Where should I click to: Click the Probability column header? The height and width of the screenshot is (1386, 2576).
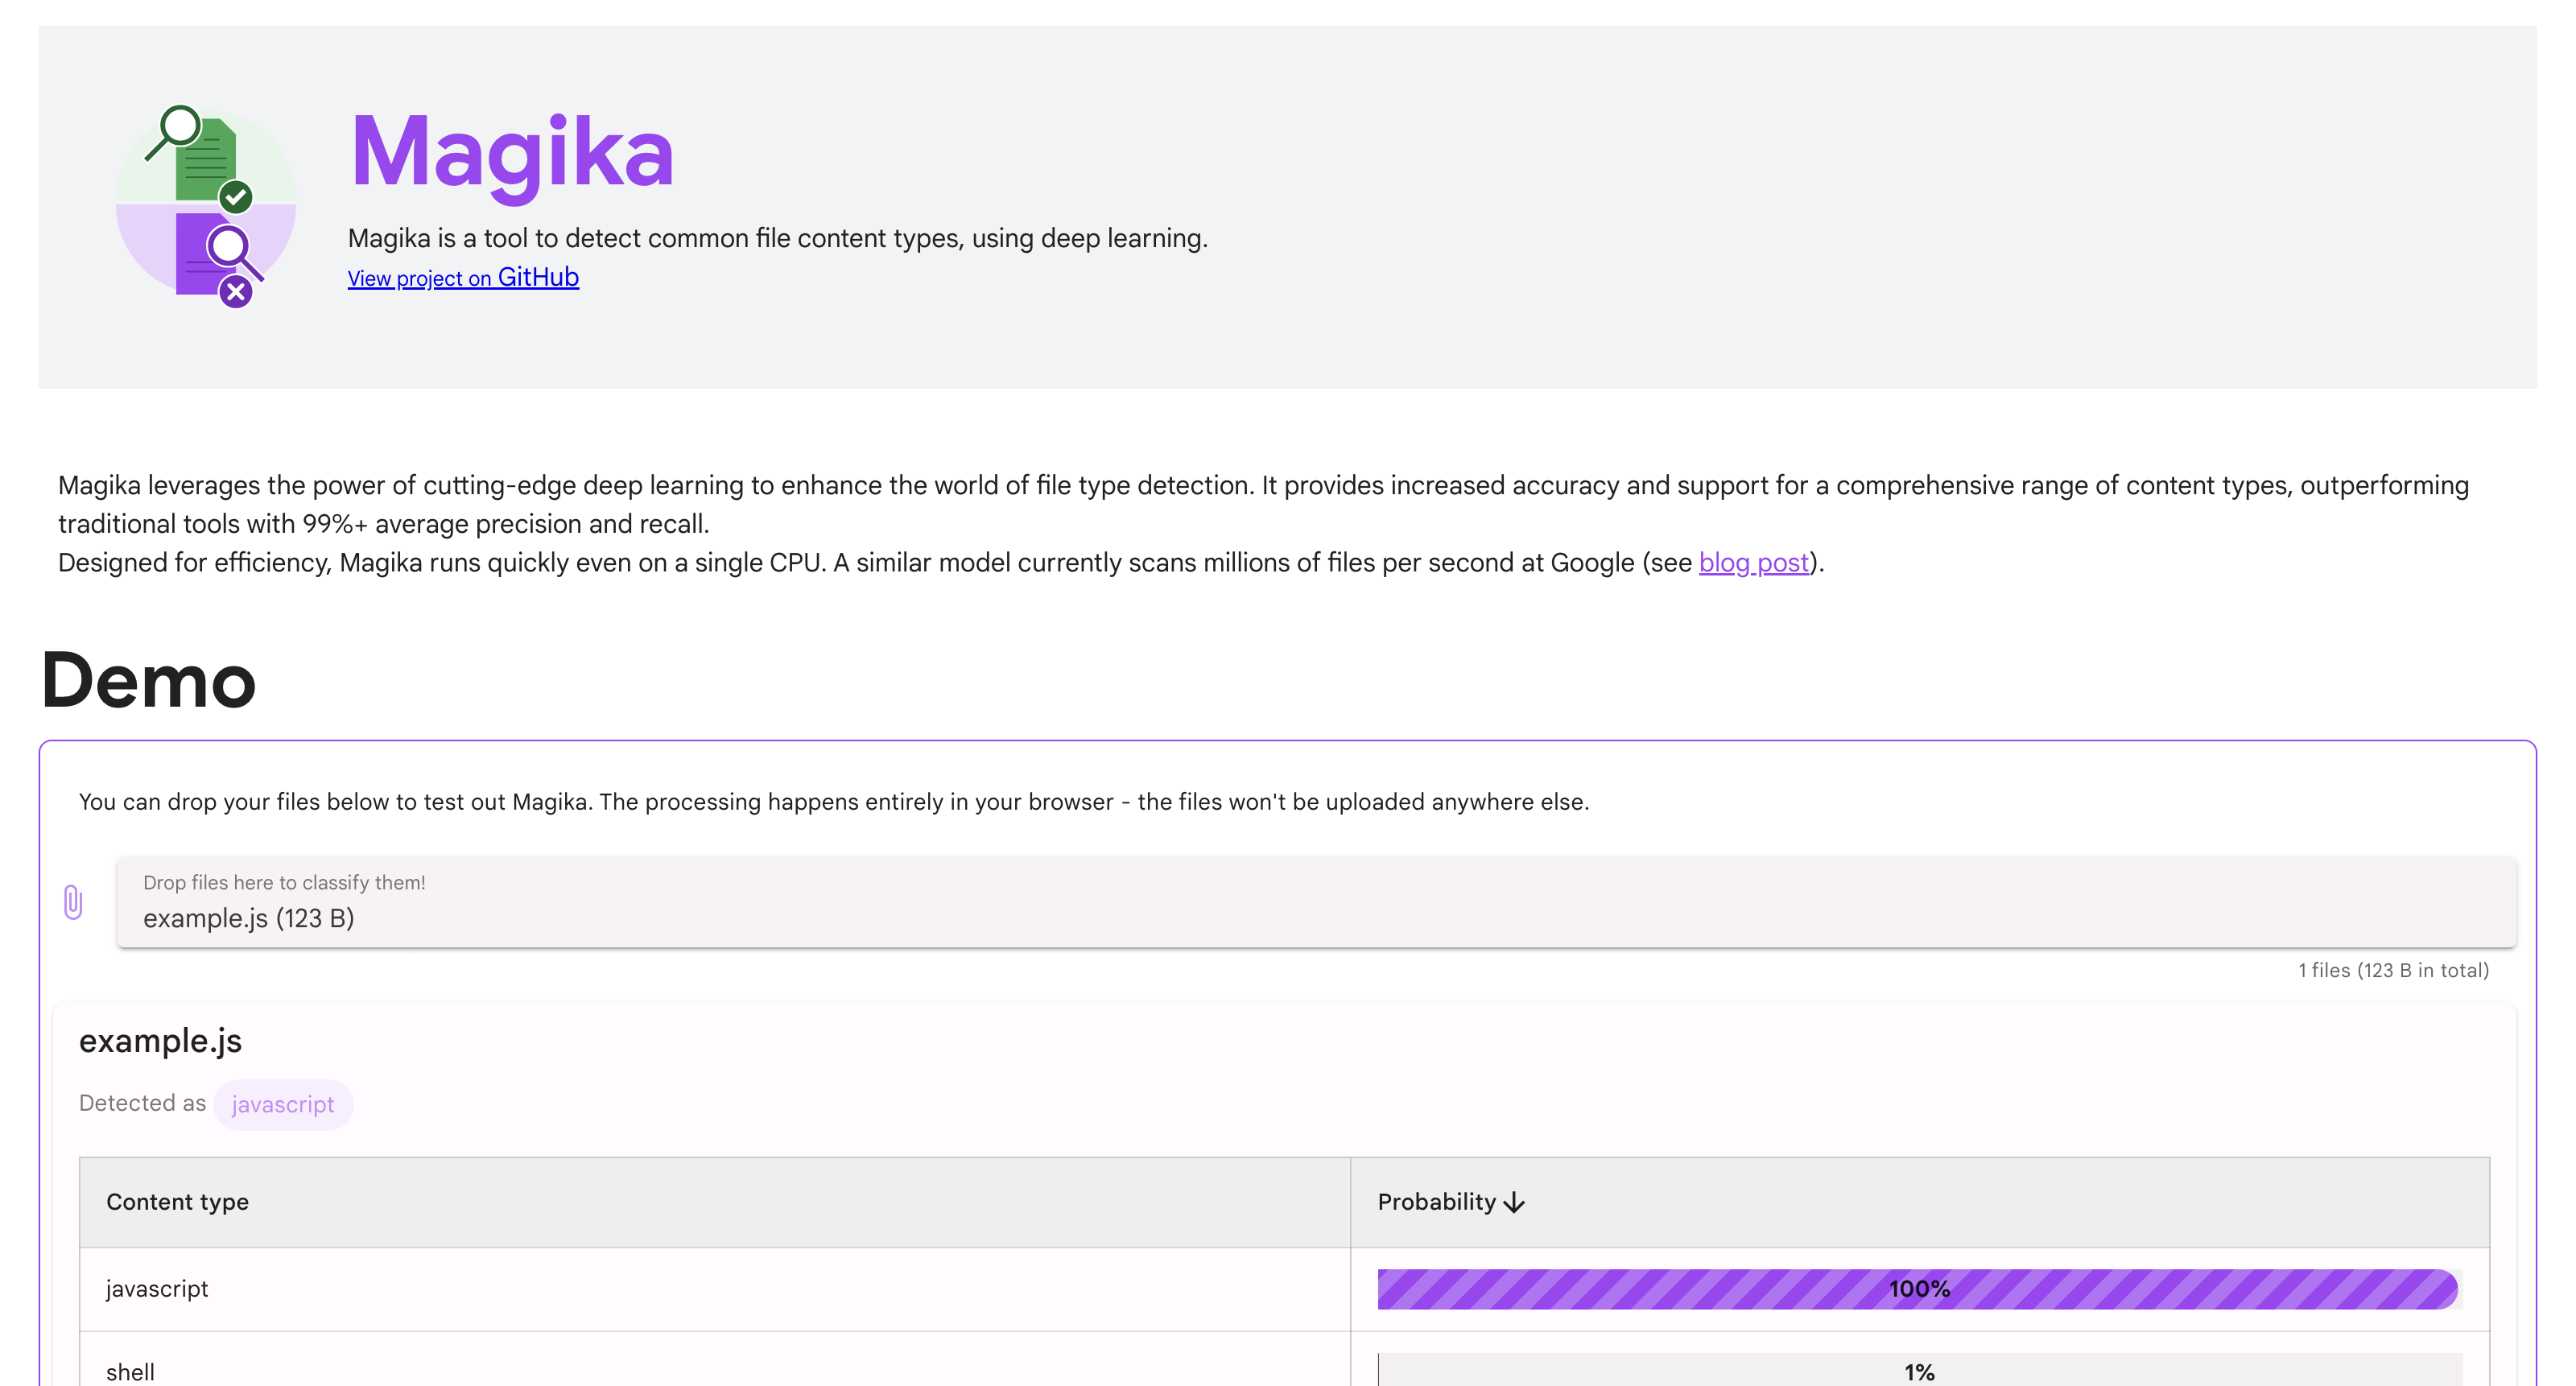point(1920,1202)
